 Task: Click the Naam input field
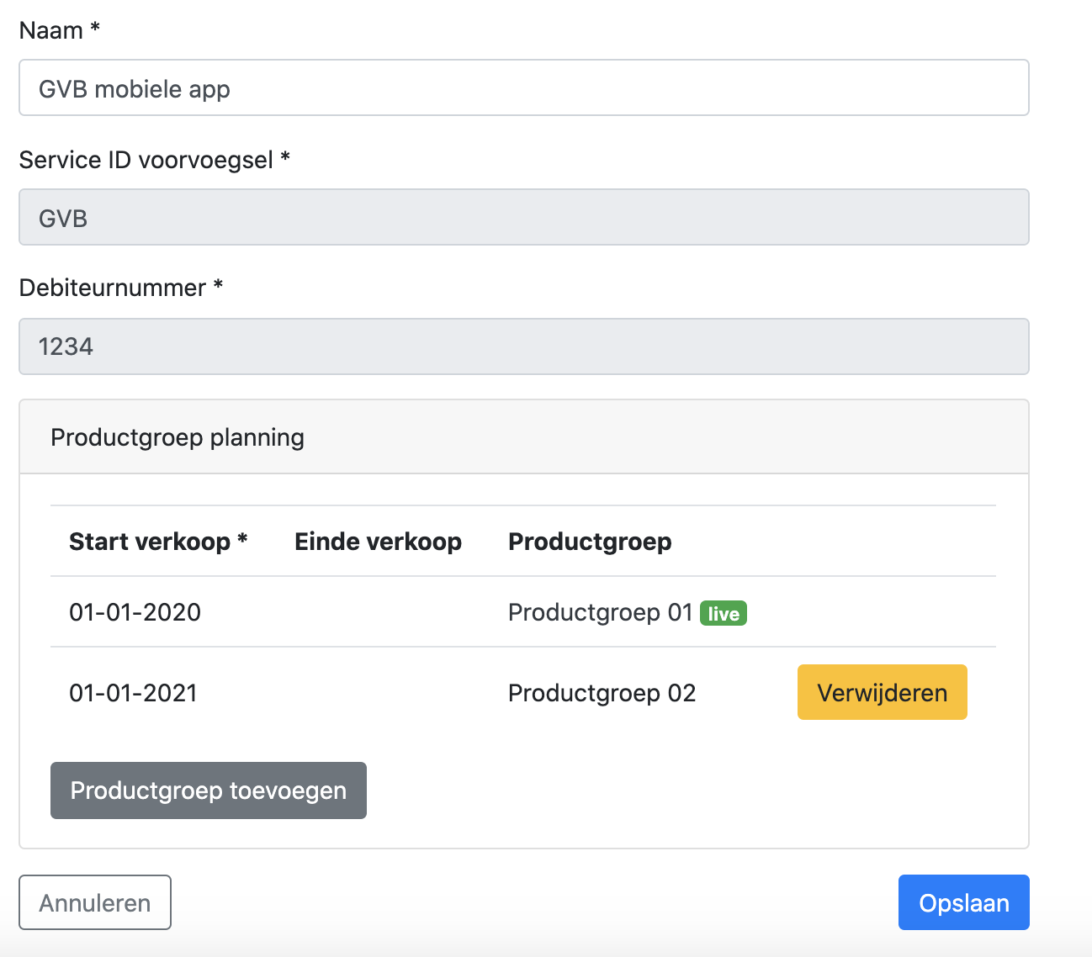pos(523,87)
